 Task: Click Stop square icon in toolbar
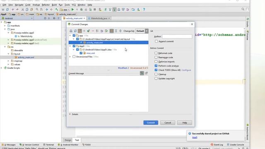tap(95, 10)
